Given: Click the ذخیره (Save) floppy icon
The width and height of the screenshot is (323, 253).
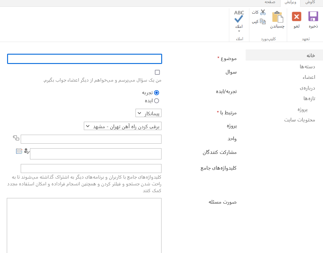Looking at the screenshot, I should [x=313, y=16].
